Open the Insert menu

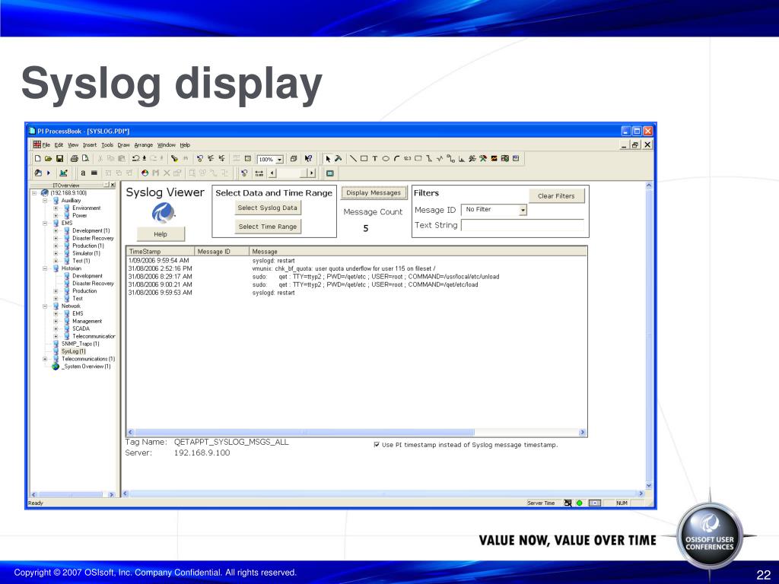click(x=90, y=145)
